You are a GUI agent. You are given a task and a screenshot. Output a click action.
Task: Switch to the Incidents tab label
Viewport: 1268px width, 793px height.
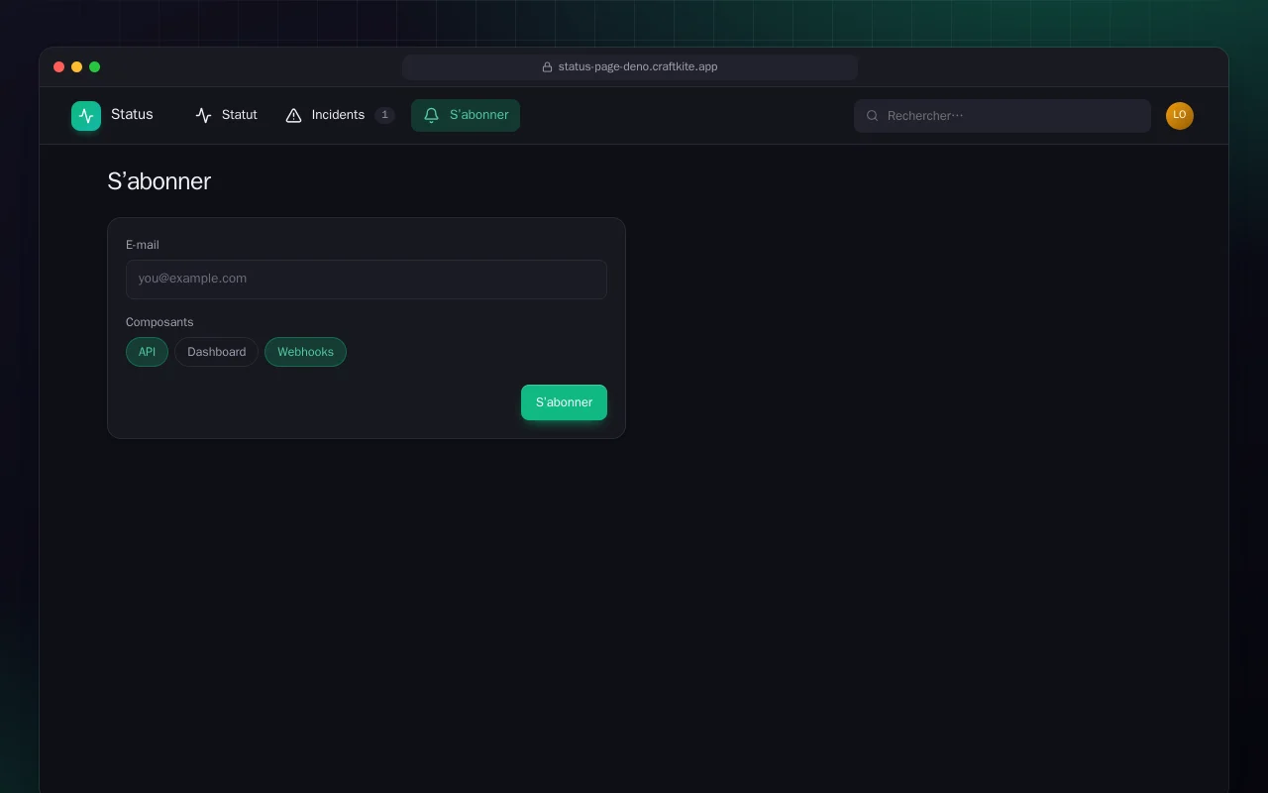click(338, 115)
